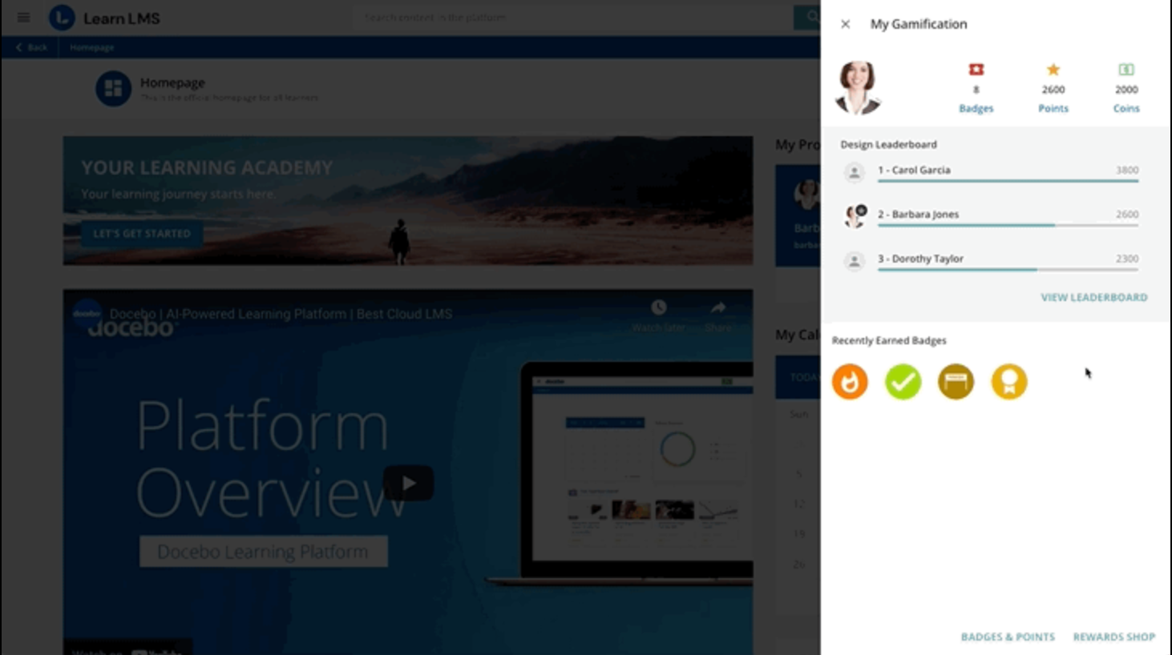Select the brown desk badge
1172x655 pixels.
click(x=956, y=381)
